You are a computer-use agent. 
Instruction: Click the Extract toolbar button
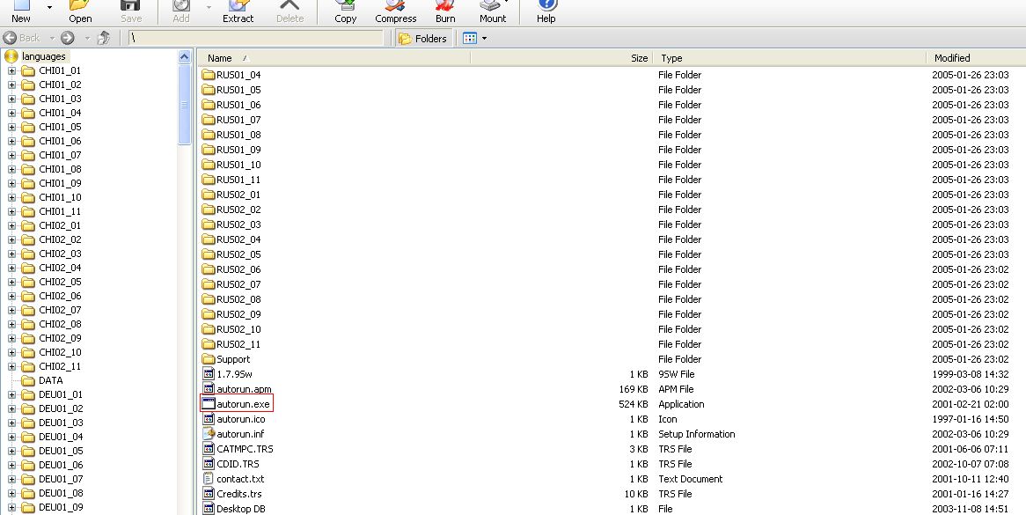pos(238,11)
